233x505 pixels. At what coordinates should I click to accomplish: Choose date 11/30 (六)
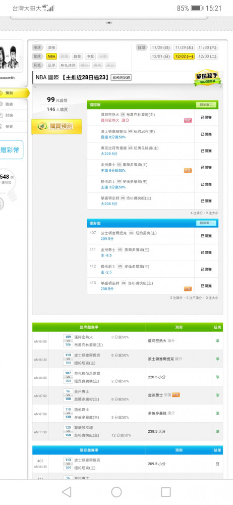coord(207,47)
